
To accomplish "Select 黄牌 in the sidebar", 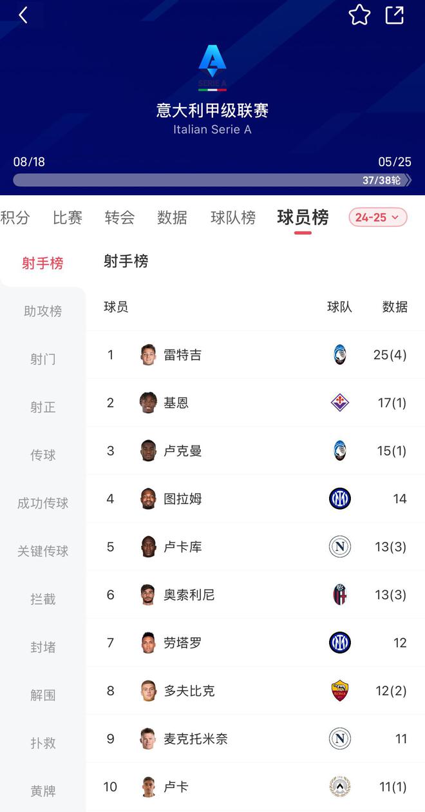I will point(42,791).
